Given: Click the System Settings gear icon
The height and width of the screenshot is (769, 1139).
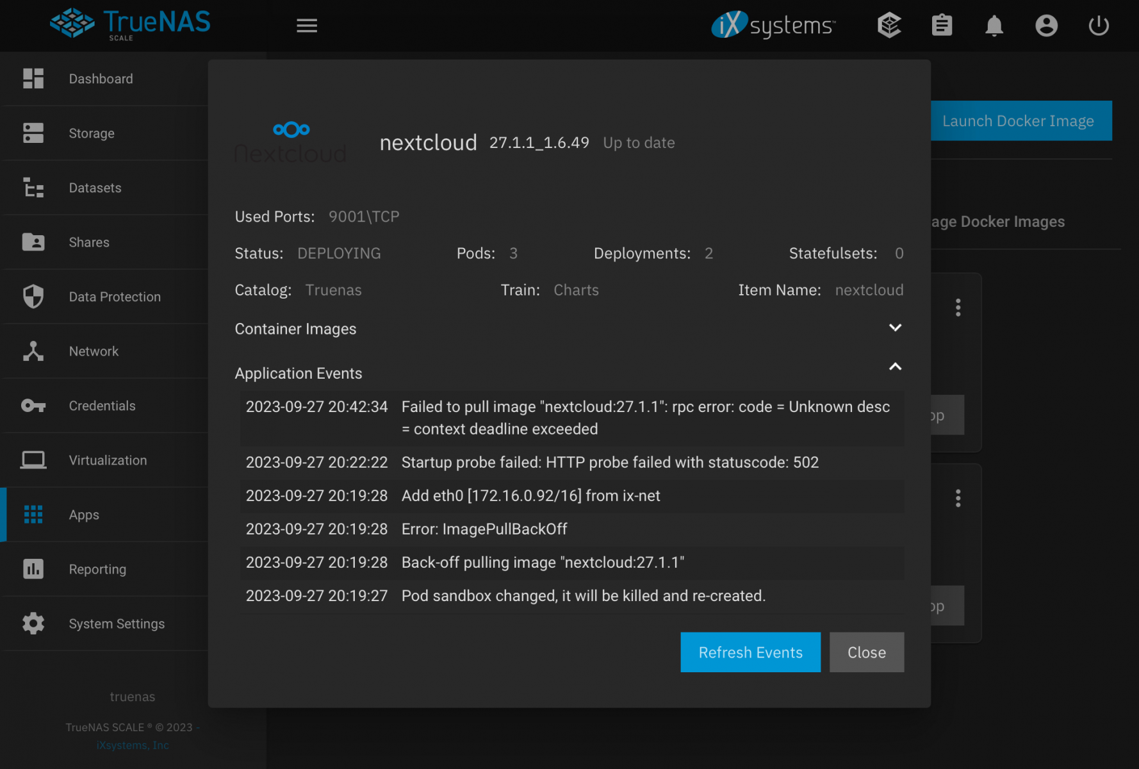Looking at the screenshot, I should point(33,623).
